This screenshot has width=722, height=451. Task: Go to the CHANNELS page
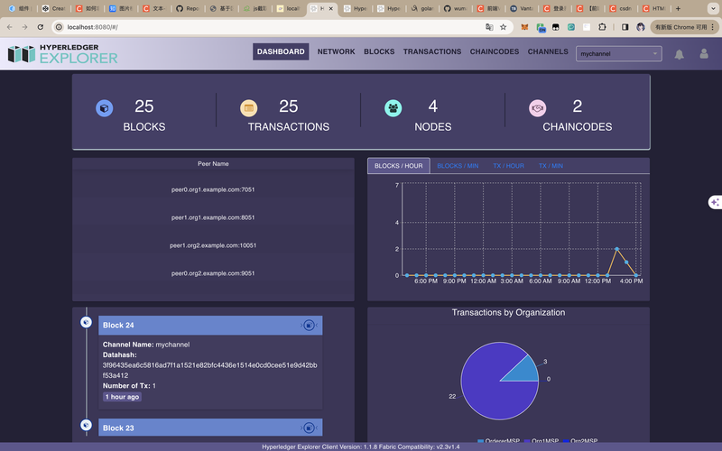click(548, 51)
